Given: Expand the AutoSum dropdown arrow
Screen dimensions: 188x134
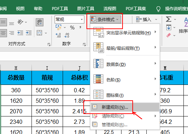Looking at the screenshot, I should click(x=175, y=19).
